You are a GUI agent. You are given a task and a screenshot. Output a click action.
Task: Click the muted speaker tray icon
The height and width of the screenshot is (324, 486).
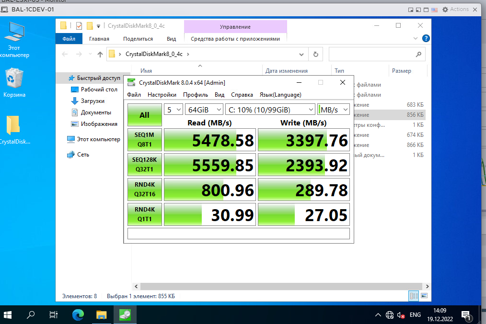tap(401, 315)
